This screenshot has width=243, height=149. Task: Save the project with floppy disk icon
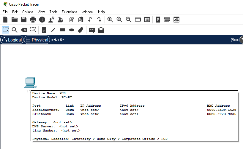(24, 20)
